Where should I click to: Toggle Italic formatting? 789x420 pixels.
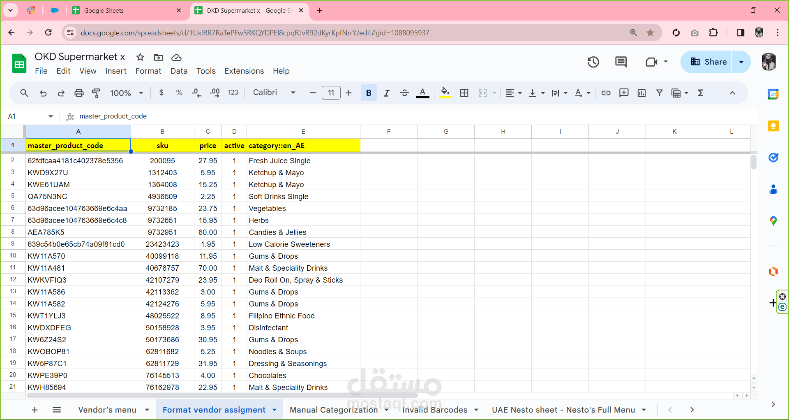[386, 93]
